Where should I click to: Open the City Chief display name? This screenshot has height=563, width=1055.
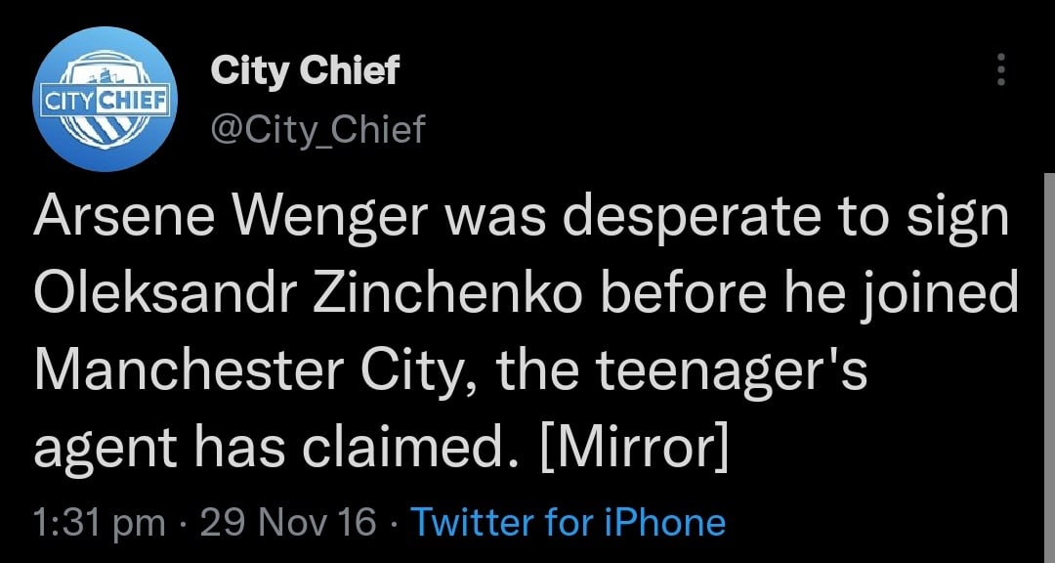(x=305, y=70)
